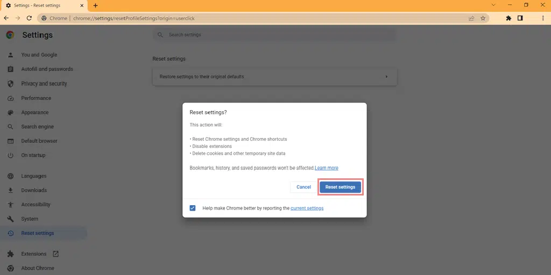Bookmark this page with star icon
This screenshot has height=275, width=551.
point(483,18)
